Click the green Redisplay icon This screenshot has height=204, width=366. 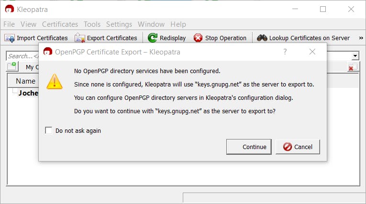tap(153, 38)
